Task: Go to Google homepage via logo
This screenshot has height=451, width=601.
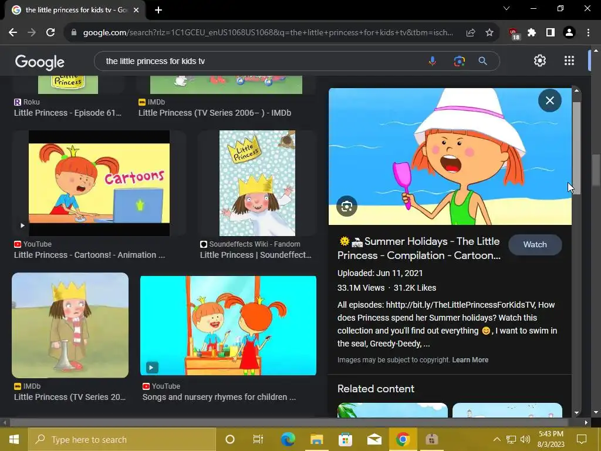Action: [40, 62]
